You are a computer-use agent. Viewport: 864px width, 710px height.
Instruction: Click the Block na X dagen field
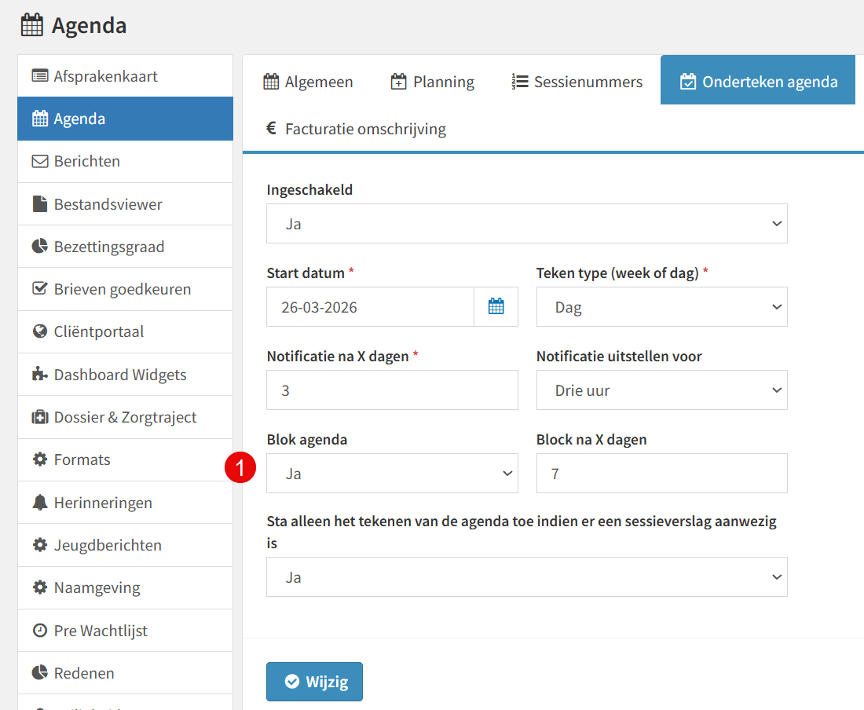pos(662,473)
